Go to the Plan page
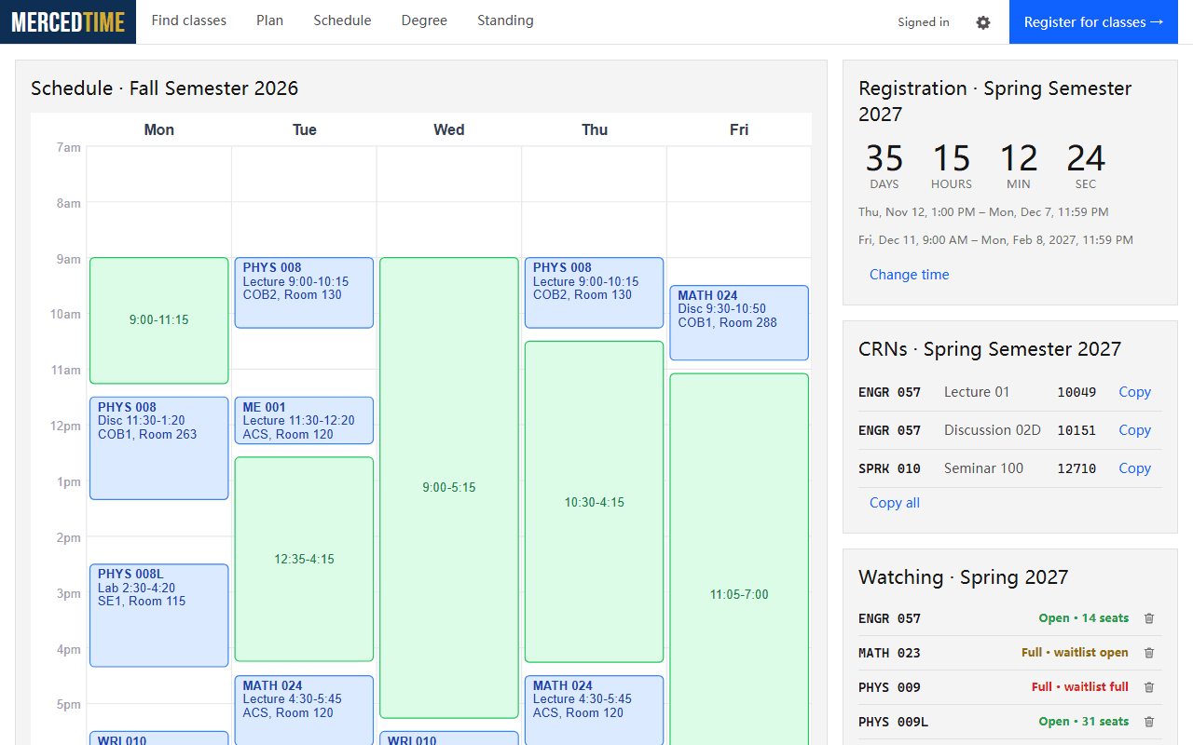Viewport: 1193px width, 745px height. tap(270, 20)
